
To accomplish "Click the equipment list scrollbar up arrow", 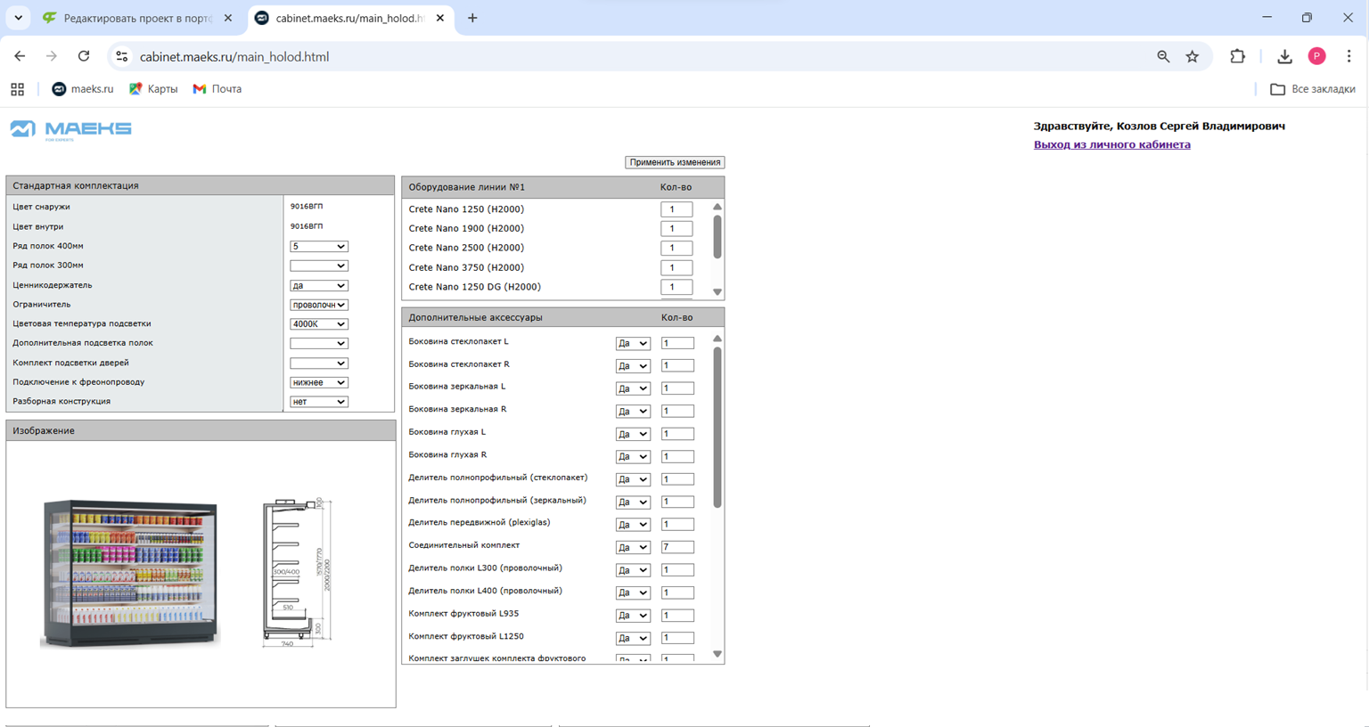I will (717, 207).
